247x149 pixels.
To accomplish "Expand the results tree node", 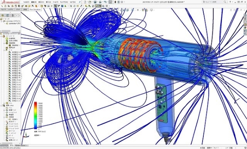I will [x=2, y=105].
